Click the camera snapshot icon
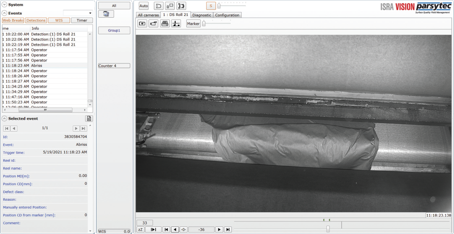Image resolution: width=454 pixels, height=234 pixels. click(142, 24)
